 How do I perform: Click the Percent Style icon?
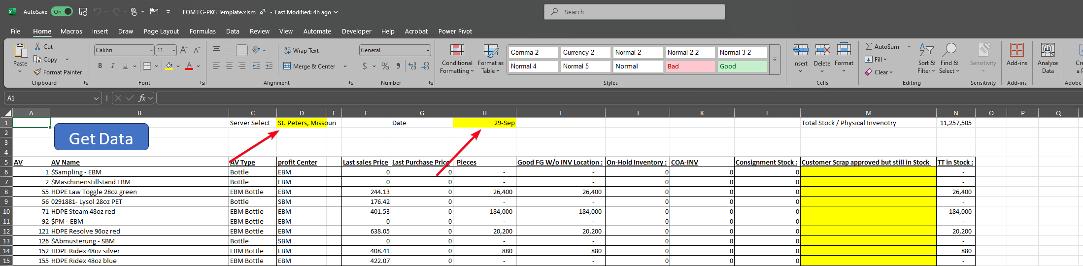click(x=385, y=66)
